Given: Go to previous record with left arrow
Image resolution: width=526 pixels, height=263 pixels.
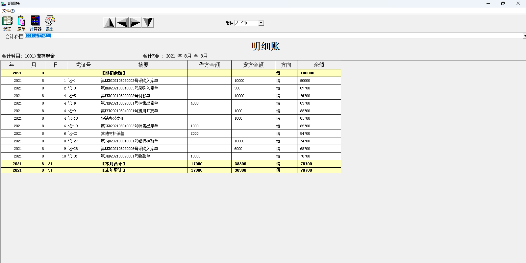Looking at the screenshot, I should point(122,23).
